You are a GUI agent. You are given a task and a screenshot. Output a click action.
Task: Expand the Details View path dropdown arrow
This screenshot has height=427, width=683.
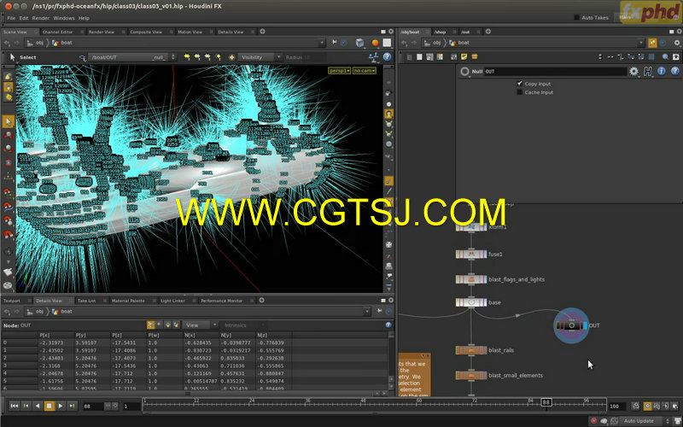[x=367, y=311]
